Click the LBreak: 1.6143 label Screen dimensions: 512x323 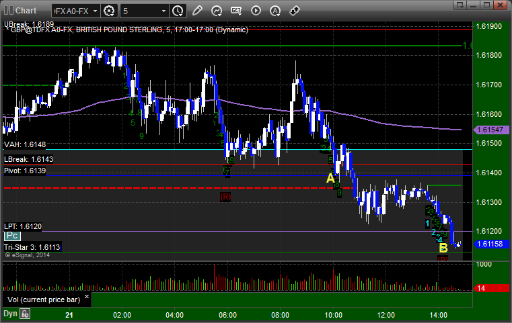[x=28, y=159]
